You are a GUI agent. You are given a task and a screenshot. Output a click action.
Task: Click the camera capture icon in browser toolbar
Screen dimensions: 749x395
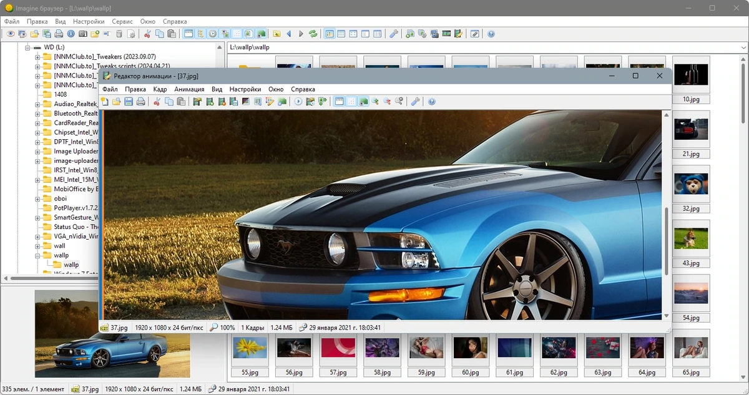[83, 34]
